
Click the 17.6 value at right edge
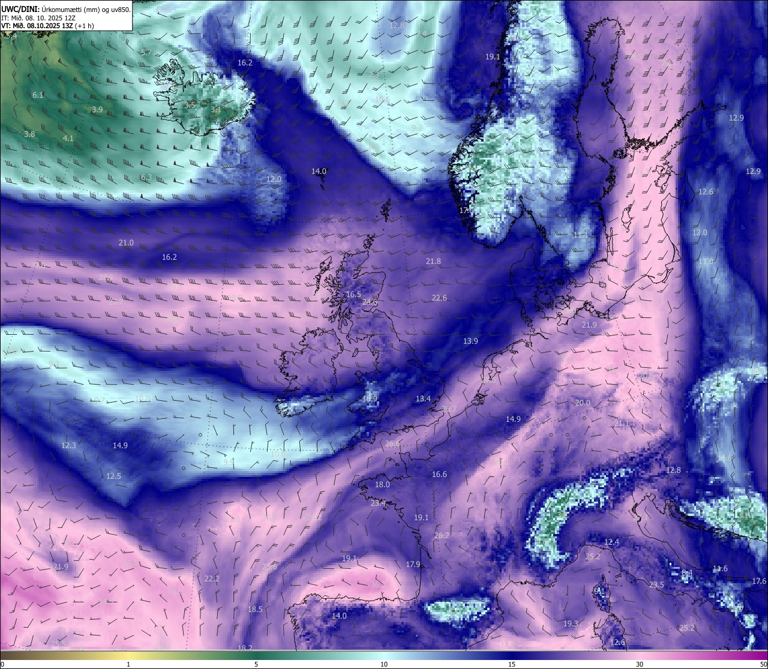pyautogui.click(x=759, y=581)
